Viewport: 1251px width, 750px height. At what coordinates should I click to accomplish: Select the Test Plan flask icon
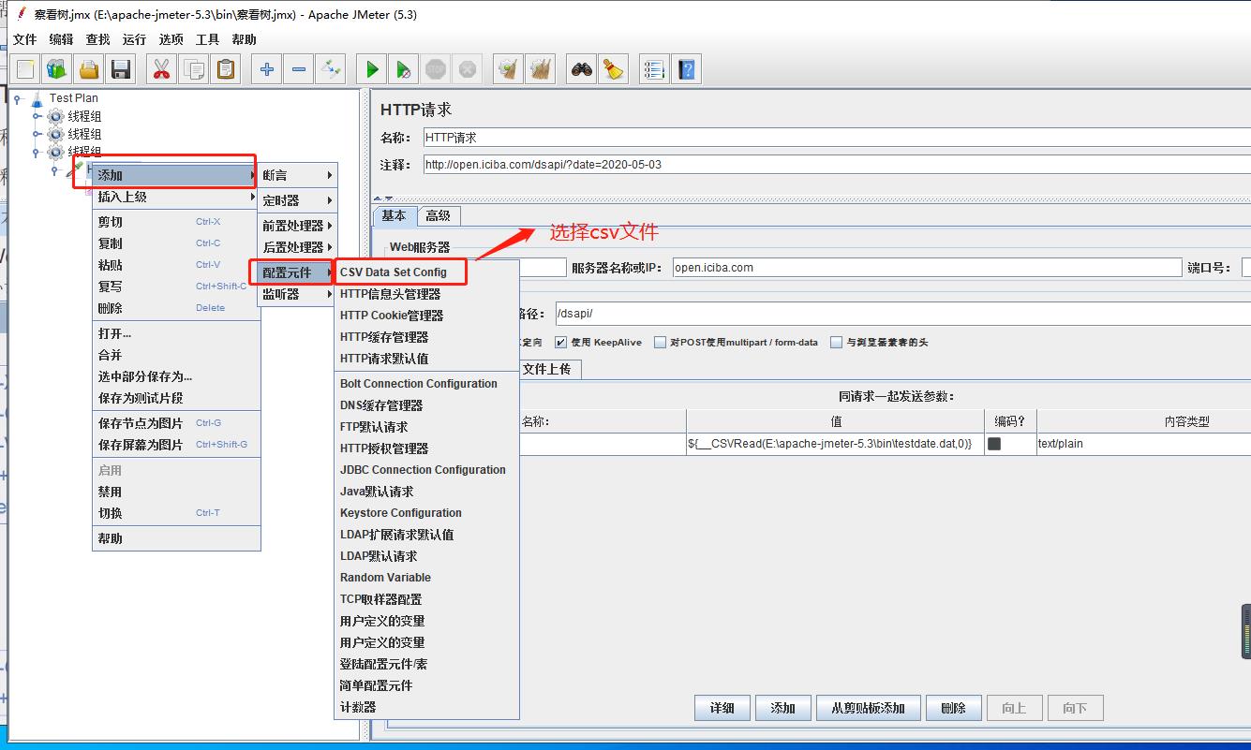click(x=37, y=98)
